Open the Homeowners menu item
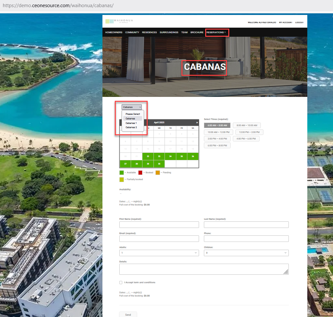Screen dimensions: 333x317 click(x=114, y=33)
